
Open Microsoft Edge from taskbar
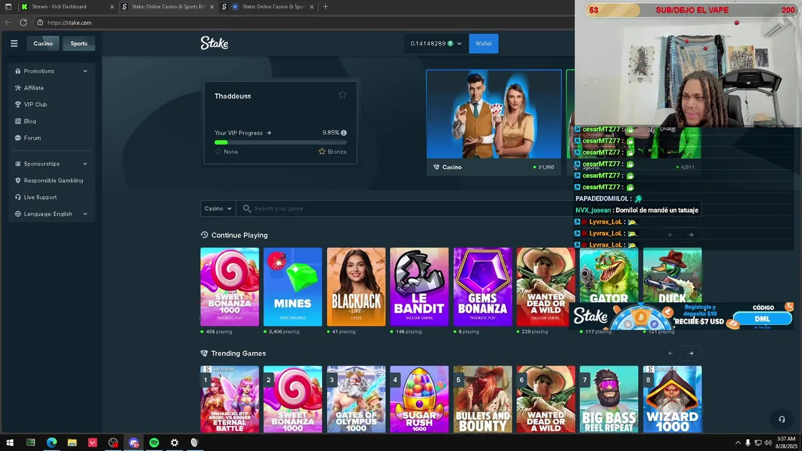coord(51,443)
